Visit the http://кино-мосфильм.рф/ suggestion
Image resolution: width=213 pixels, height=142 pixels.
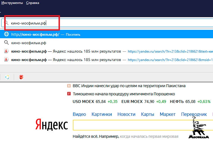point(106,34)
